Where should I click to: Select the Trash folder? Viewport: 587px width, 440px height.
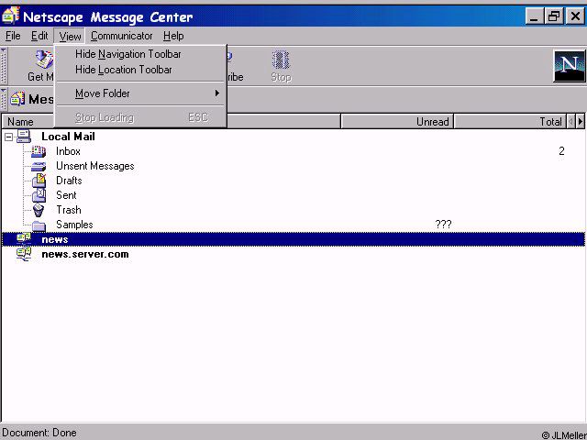[x=69, y=210]
